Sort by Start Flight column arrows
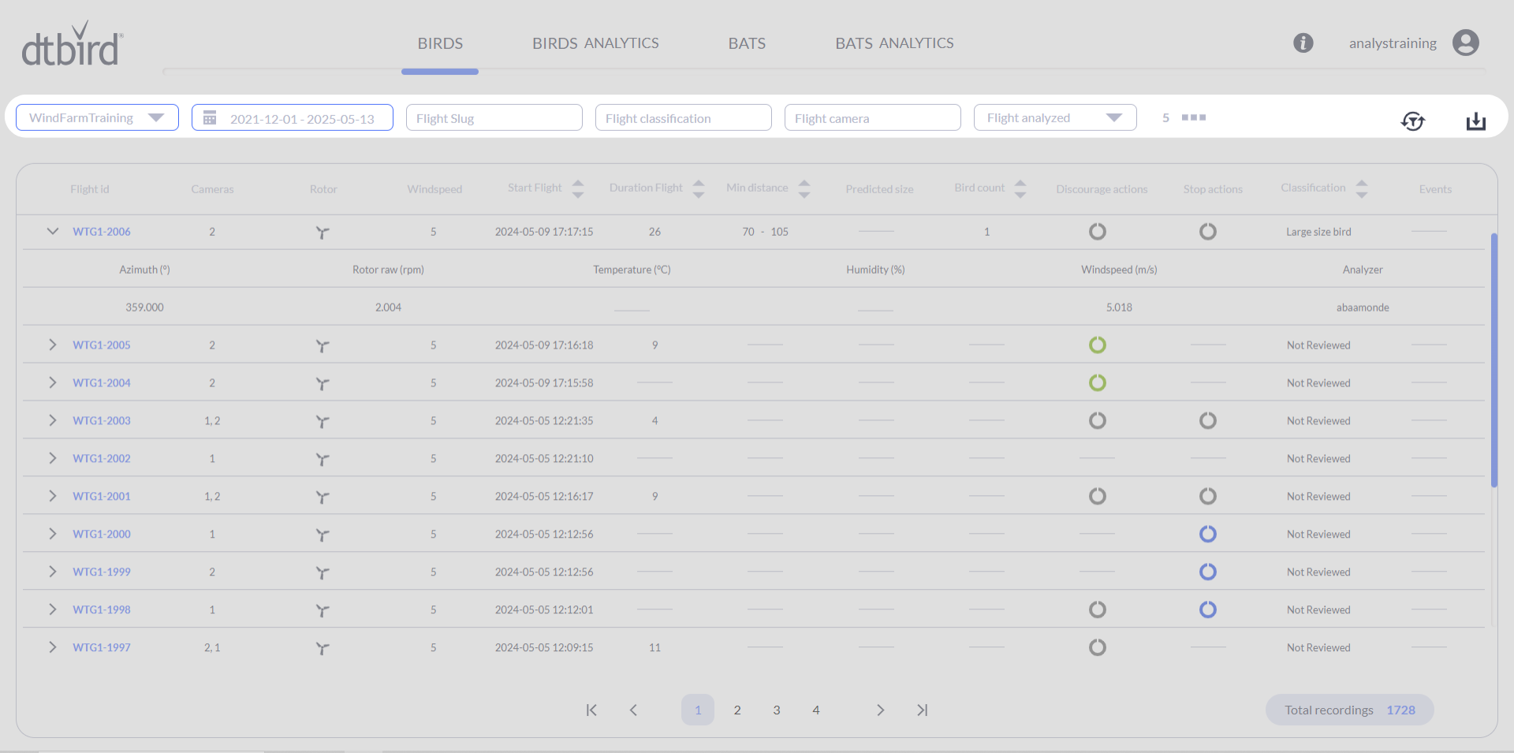Screen dimensions: 1514x753 tap(578, 188)
